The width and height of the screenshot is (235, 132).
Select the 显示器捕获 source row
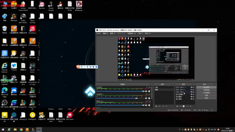(x=185, y=94)
